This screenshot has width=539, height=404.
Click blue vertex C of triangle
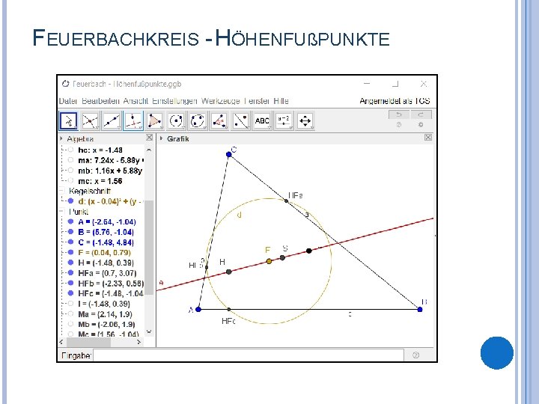pyautogui.click(x=229, y=155)
